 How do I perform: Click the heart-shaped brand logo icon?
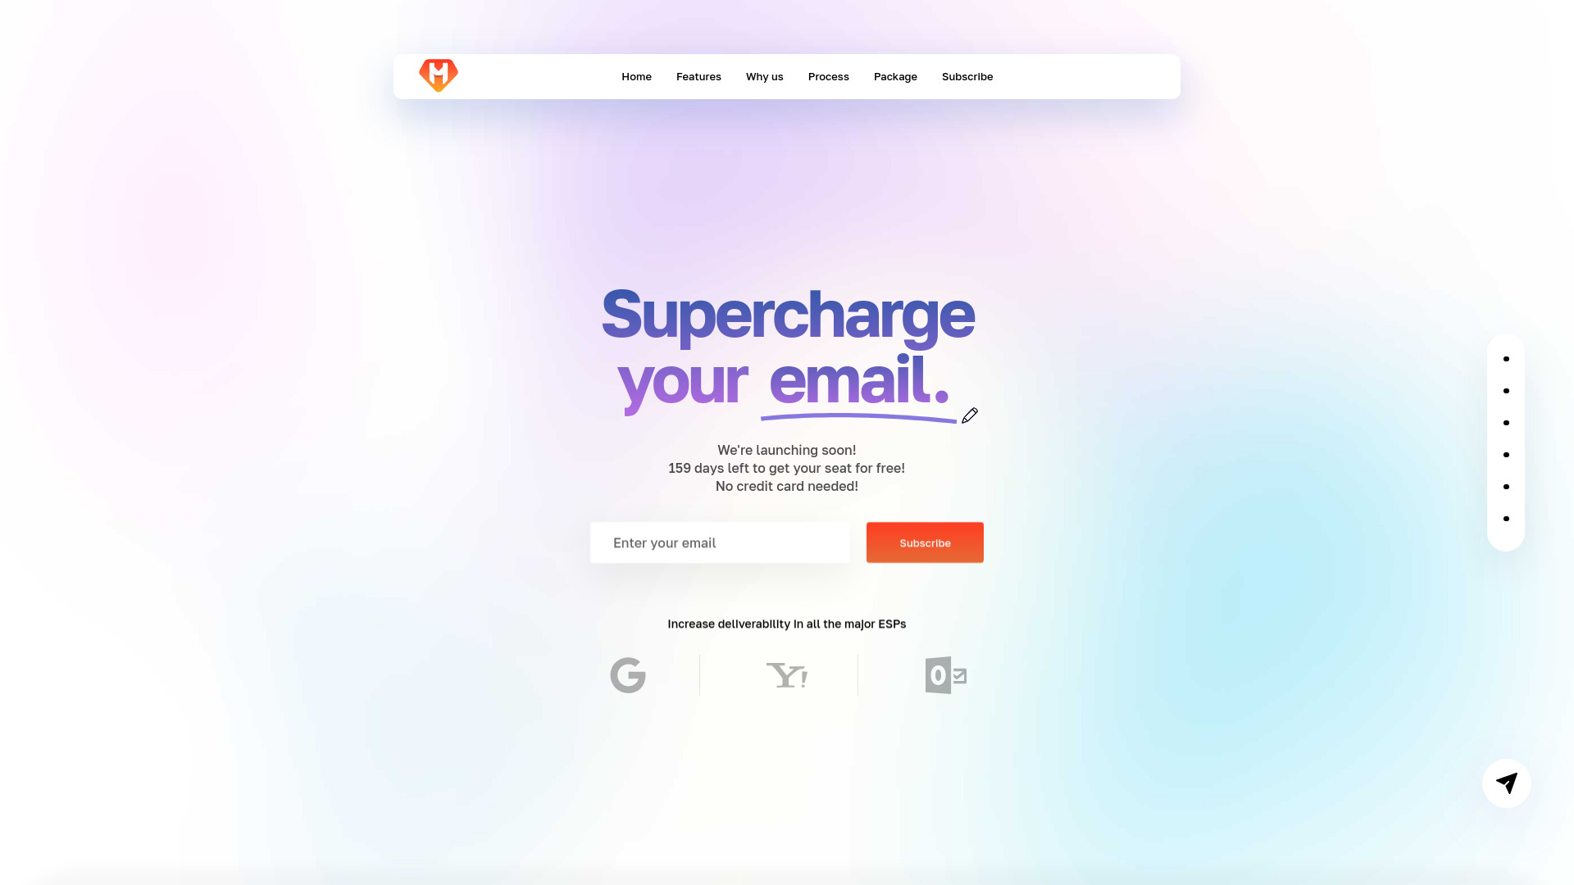tap(438, 75)
